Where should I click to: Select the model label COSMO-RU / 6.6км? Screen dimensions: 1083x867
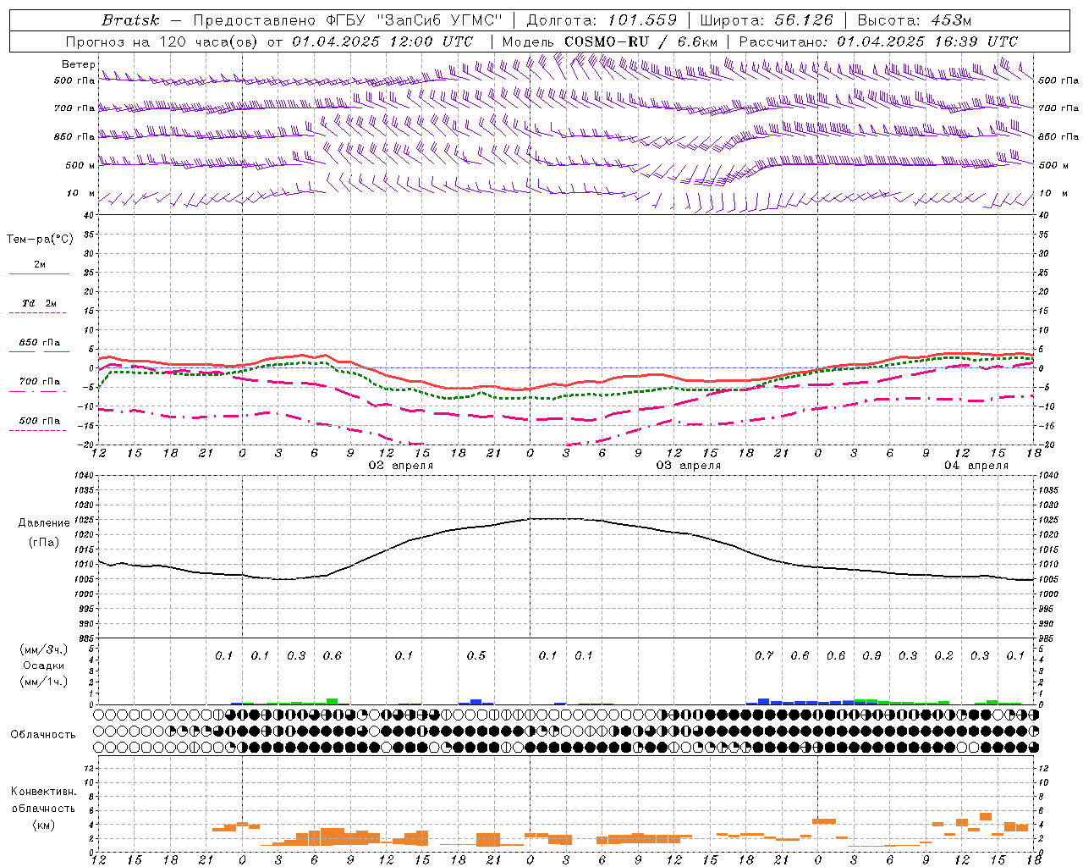tap(640, 41)
